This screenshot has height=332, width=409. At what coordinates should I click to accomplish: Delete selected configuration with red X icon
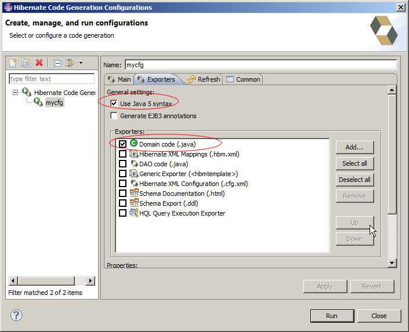click(x=39, y=63)
